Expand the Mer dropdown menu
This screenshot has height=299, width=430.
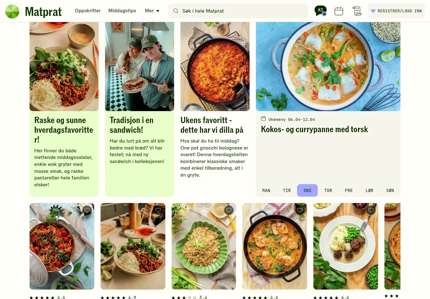[152, 11]
